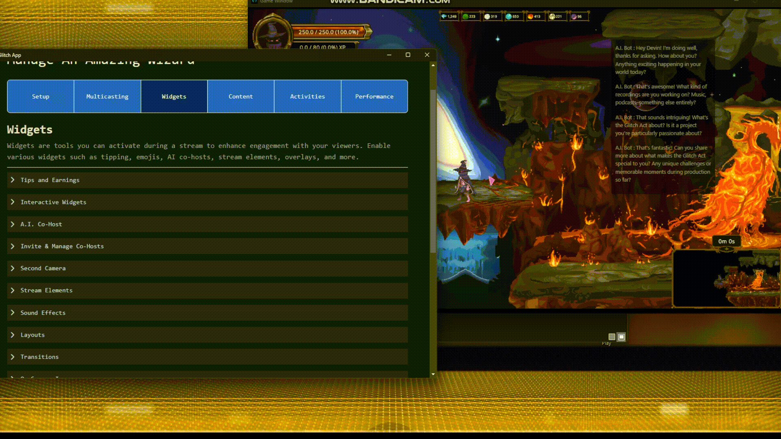Select the fire orb resource icon showing 413

(x=530, y=16)
